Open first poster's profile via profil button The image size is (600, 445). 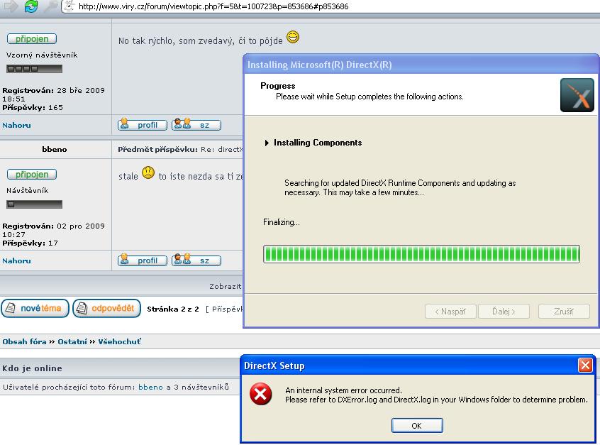pos(143,125)
